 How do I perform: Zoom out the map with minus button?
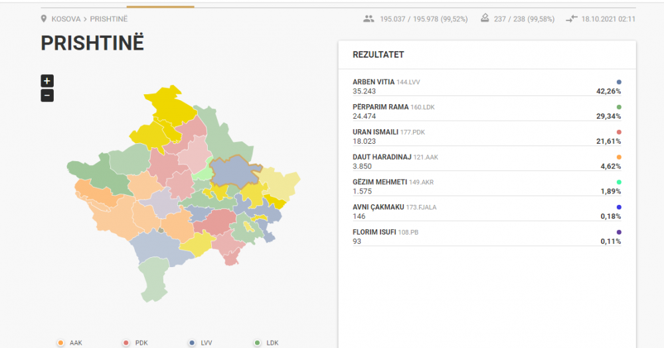coord(46,95)
